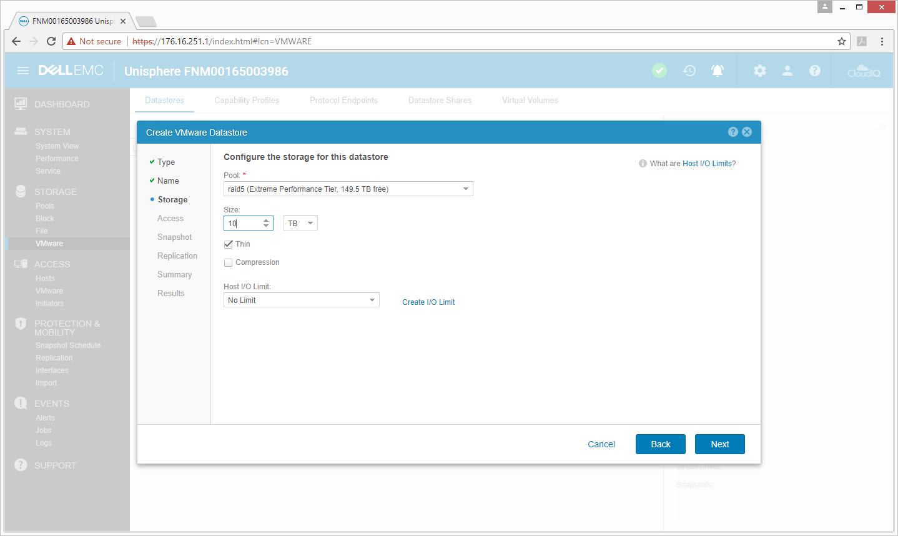
Task: Check the green system health status icon
Action: tap(659, 71)
